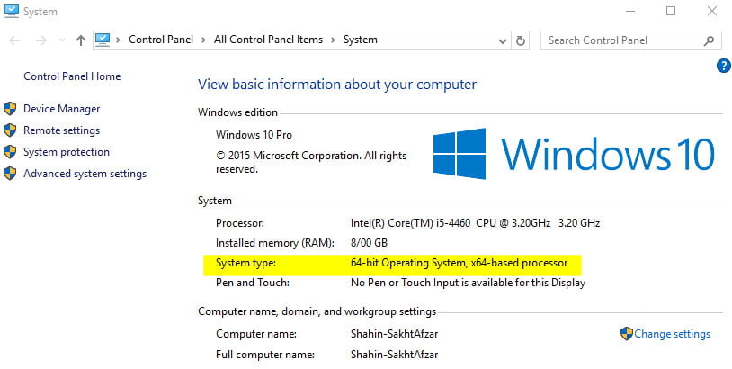Click the search magnifier icon

(710, 40)
